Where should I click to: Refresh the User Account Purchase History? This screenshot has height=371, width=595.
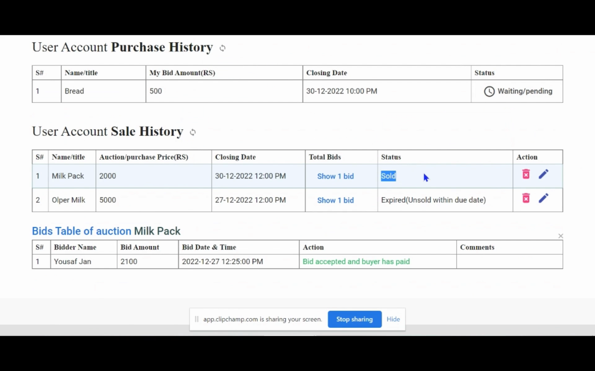tap(222, 48)
